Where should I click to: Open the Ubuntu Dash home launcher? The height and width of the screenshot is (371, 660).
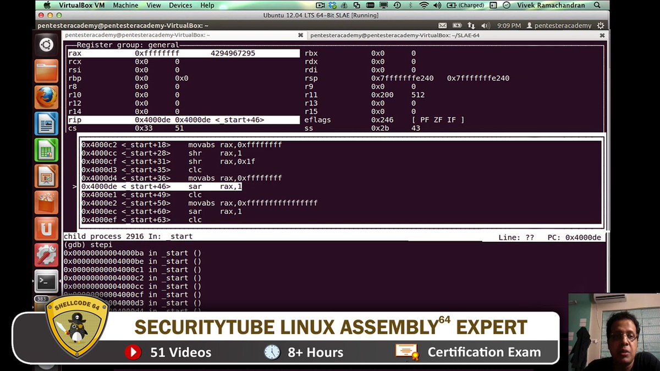(46, 45)
